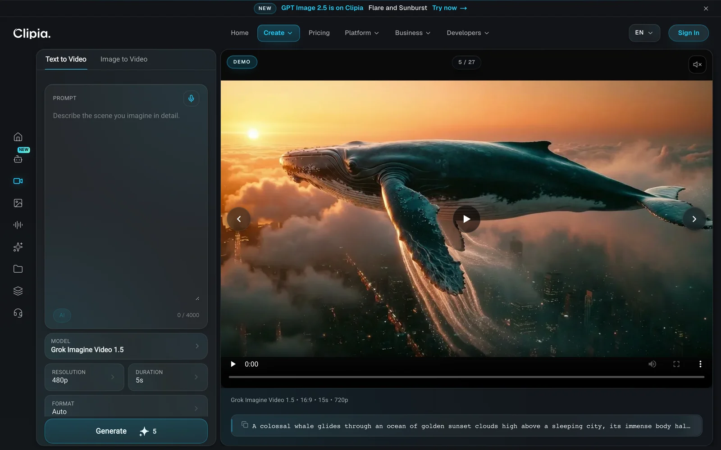Open the Model selector Grok Imagine Video 1.5
The height and width of the screenshot is (450, 721).
[x=126, y=346]
